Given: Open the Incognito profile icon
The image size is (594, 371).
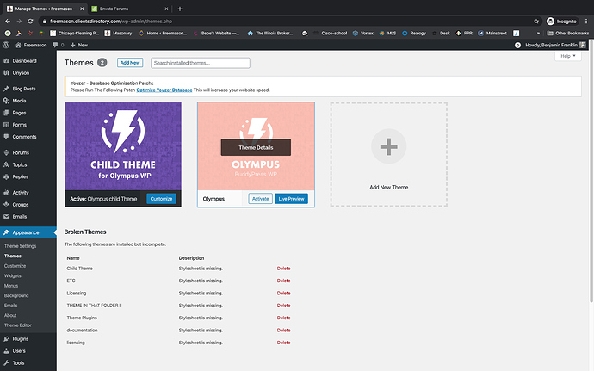Looking at the screenshot, I should [x=550, y=22].
